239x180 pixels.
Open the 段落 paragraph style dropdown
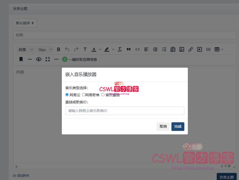(x=26, y=49)
